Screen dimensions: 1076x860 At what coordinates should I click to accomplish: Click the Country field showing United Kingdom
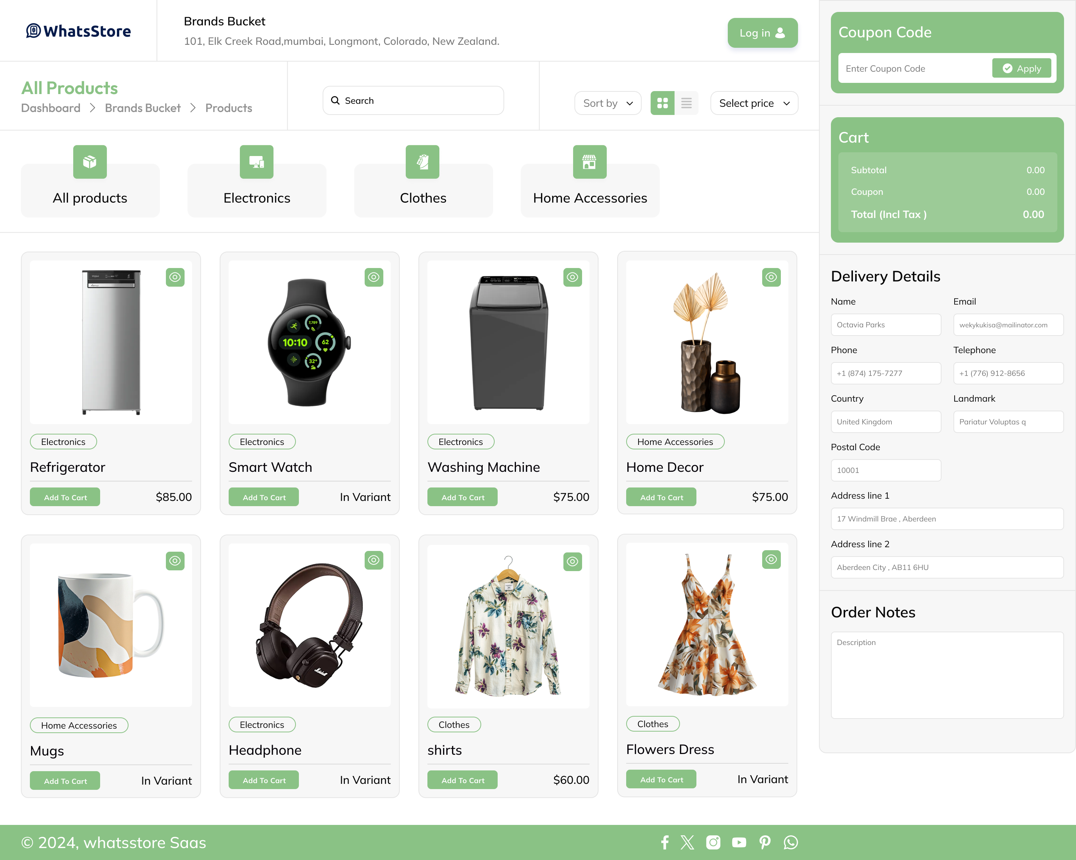(x=885, y=422)
